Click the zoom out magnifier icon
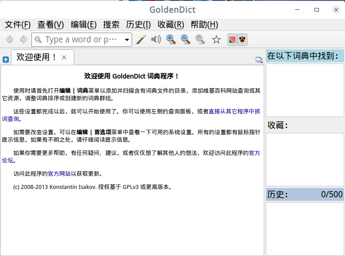345x256 pixels. pos(186,40)
